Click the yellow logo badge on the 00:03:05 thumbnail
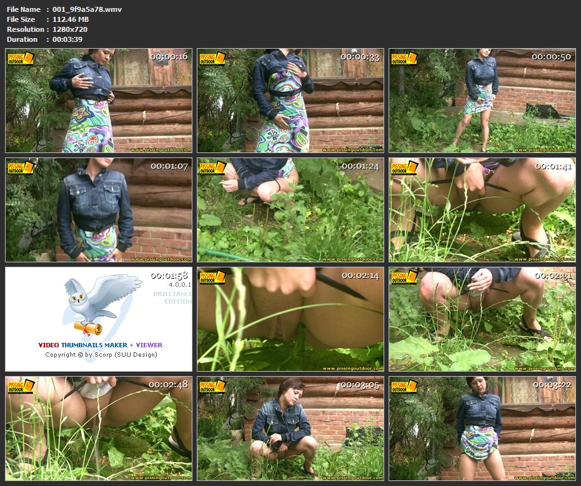Image resolution: width=581 pixels, height=486 pixels. pyautogui.click(x=212, y=386)
